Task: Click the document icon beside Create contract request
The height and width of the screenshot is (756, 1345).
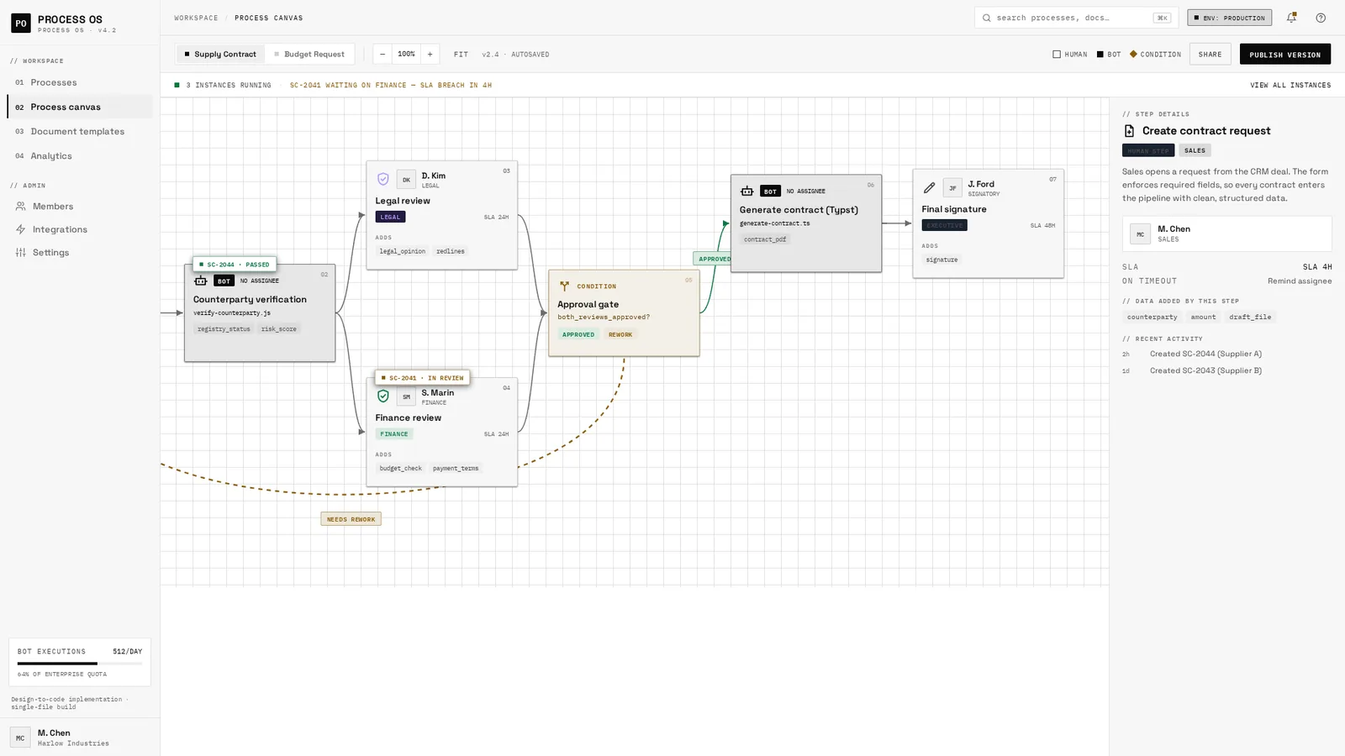Action: coord(1129,131)
